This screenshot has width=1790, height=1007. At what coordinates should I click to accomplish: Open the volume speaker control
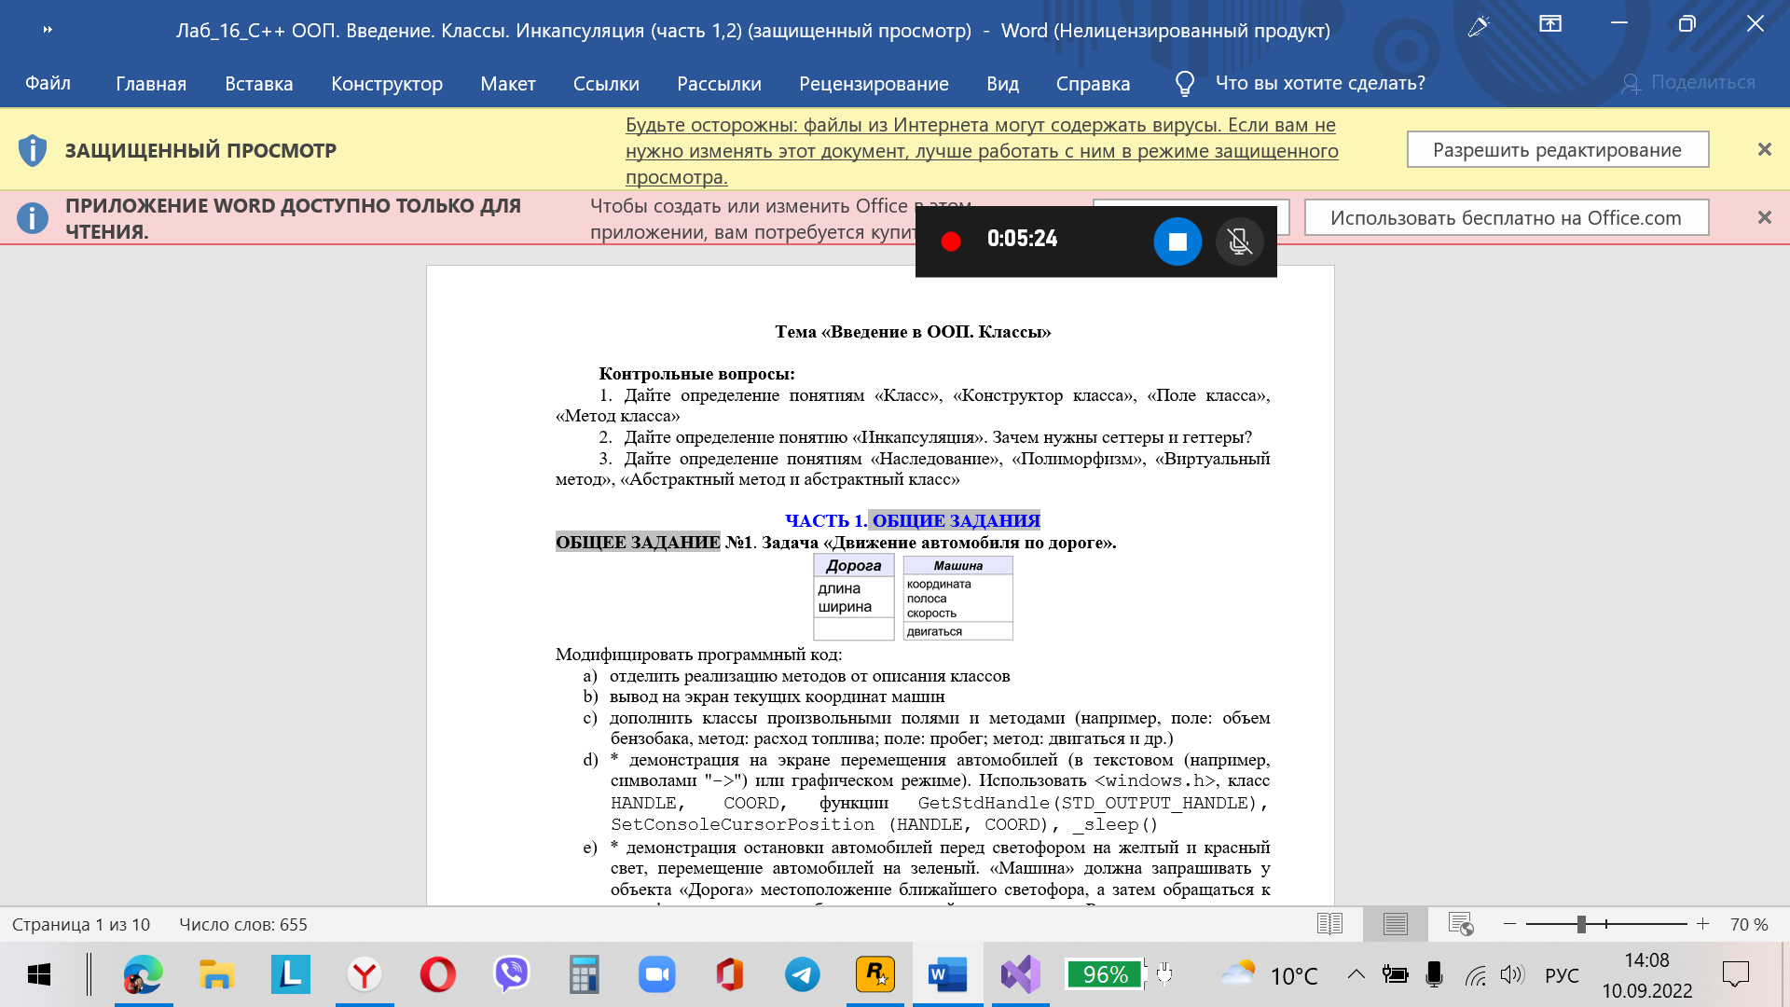[x=1512, y=975]
